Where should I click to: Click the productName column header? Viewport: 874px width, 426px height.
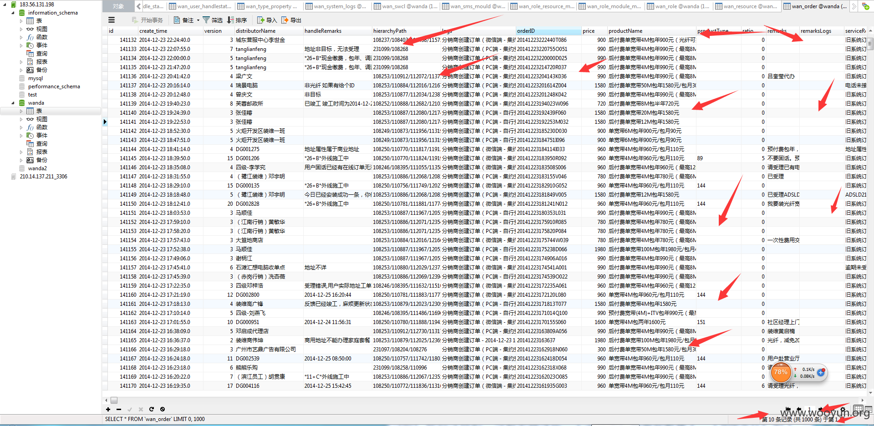(651, 31)
